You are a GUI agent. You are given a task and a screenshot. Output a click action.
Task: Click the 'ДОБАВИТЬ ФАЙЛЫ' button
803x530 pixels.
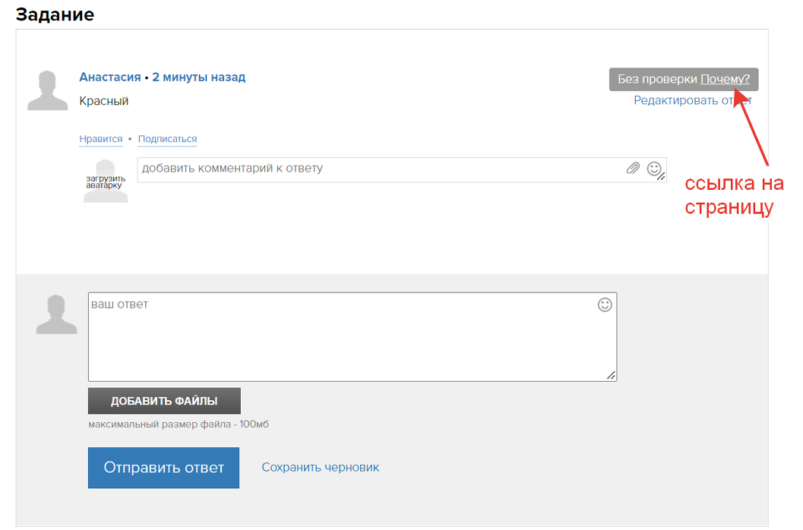point(164,401)
